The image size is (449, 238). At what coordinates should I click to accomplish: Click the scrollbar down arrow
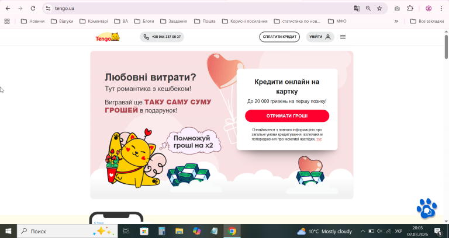pyautogui.click(x=446, y=222)
